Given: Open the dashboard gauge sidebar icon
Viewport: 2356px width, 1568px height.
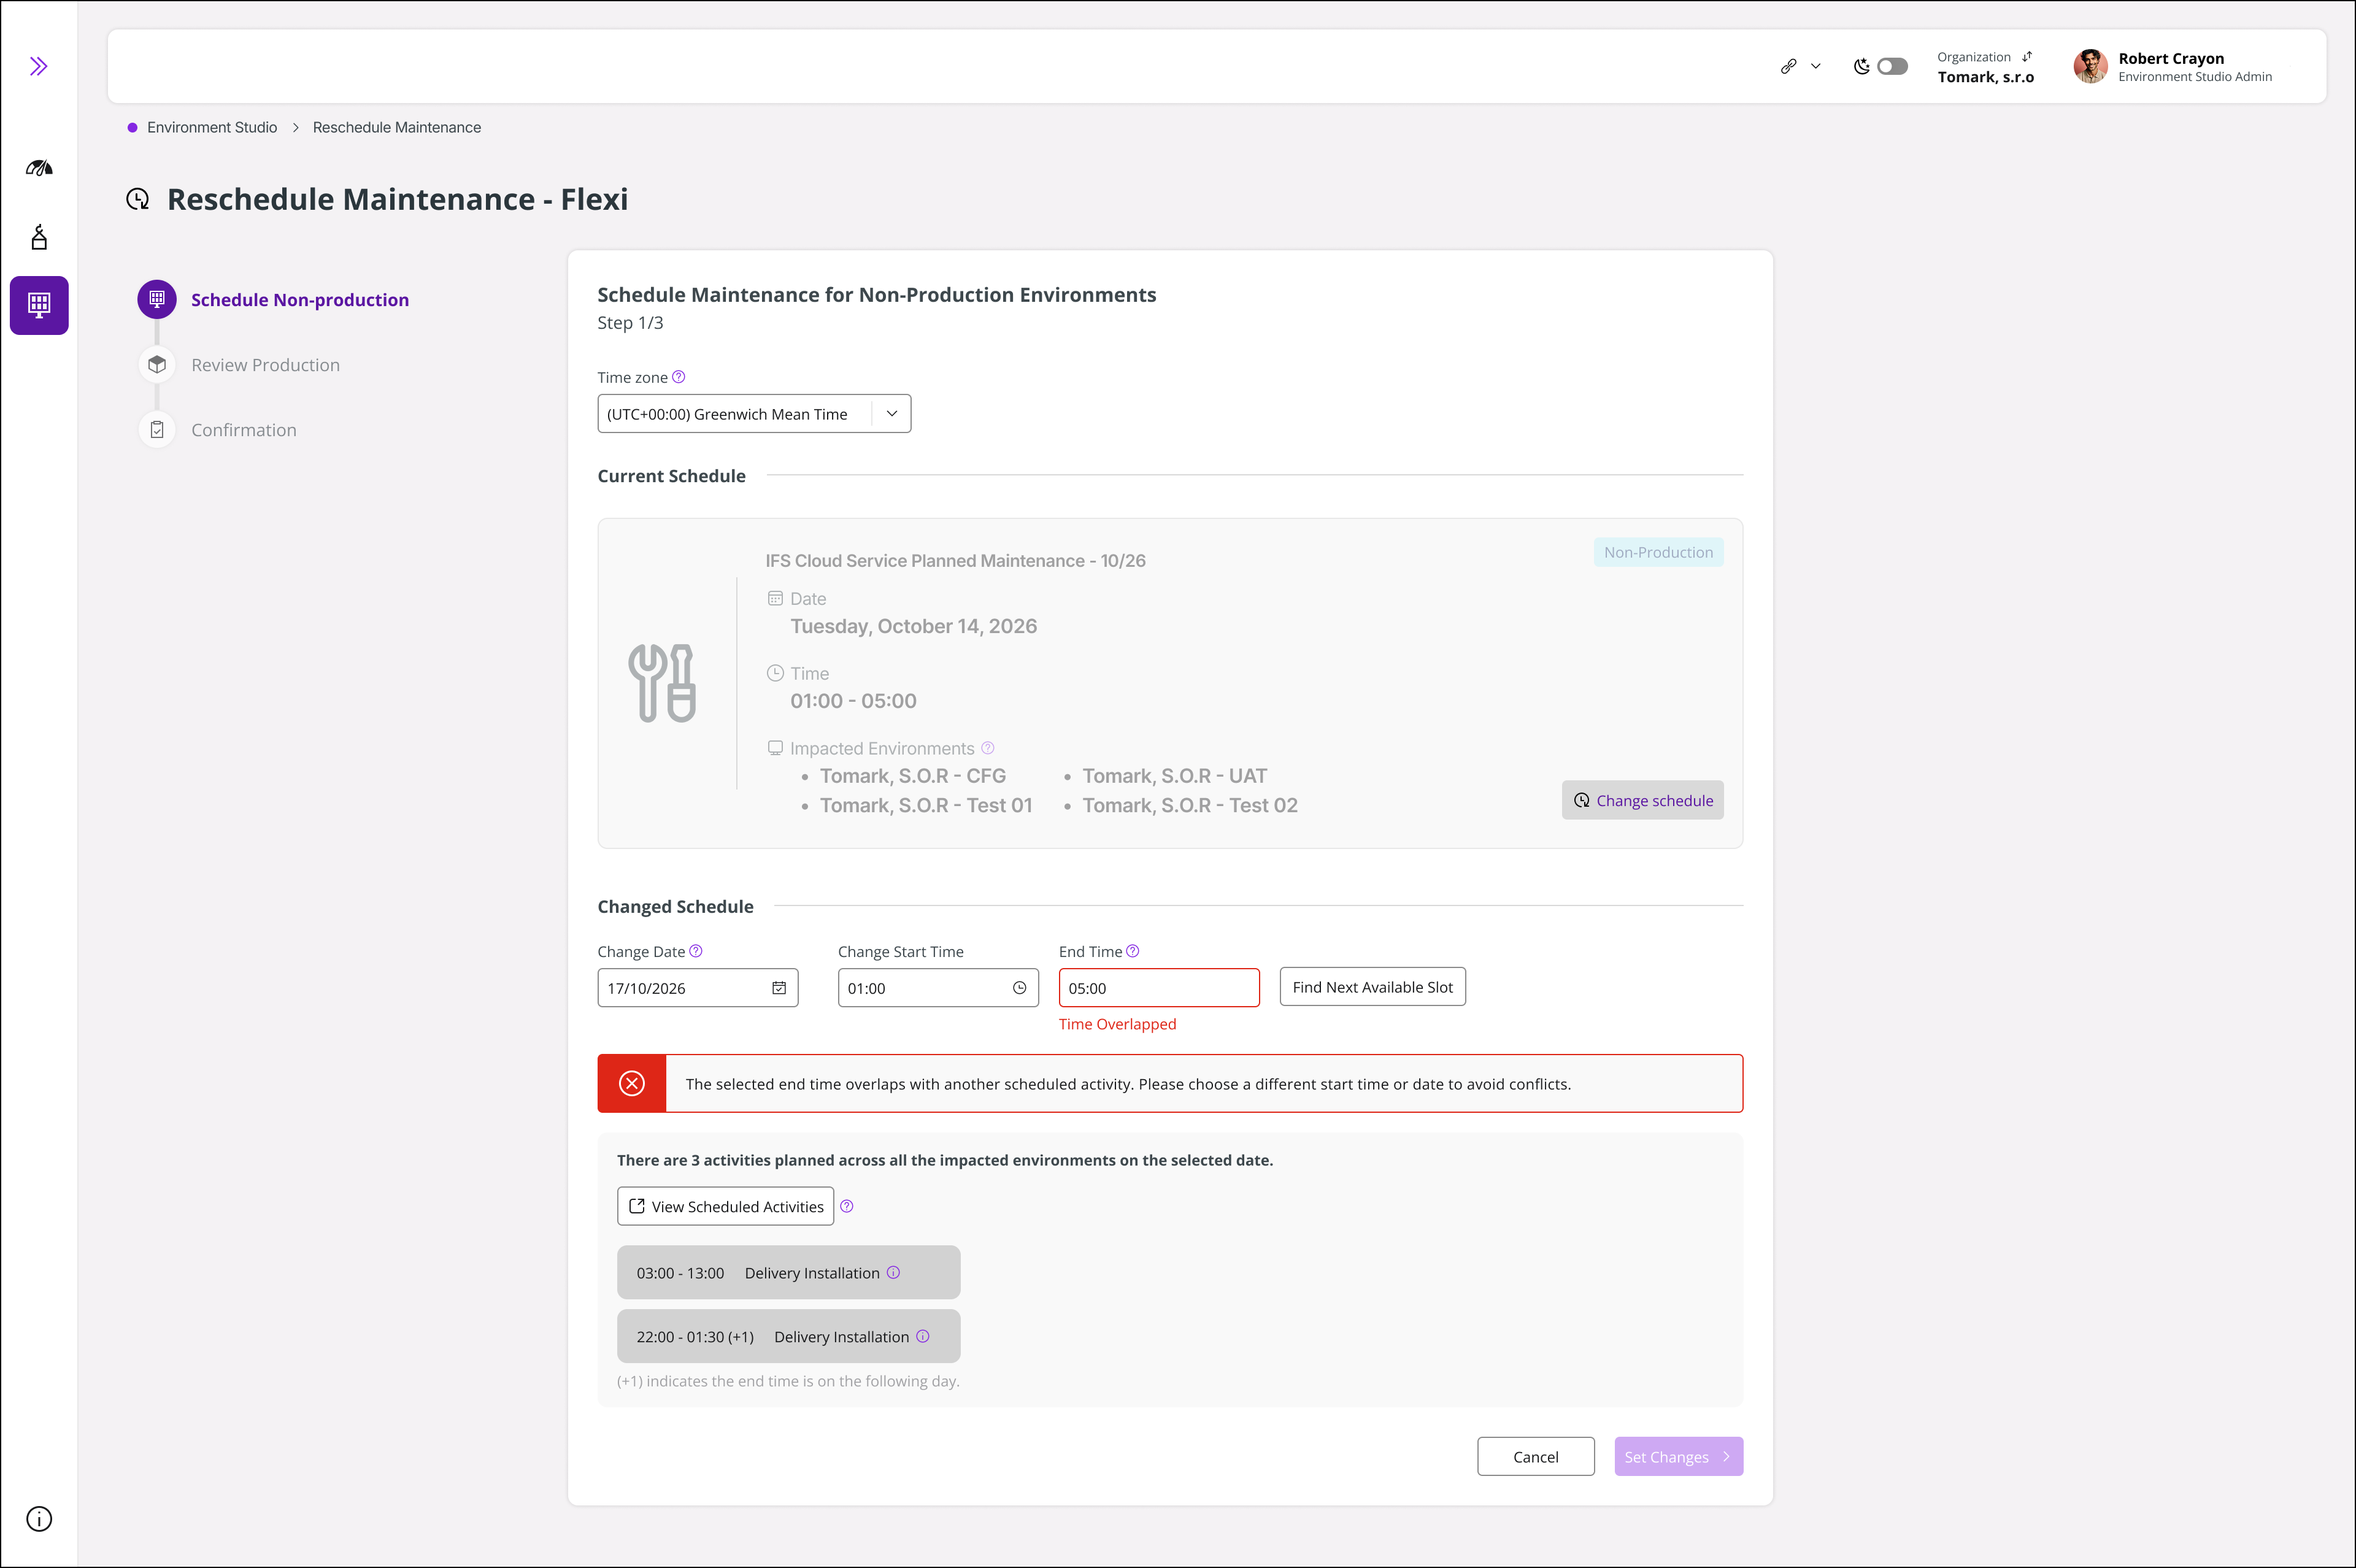Looking at the screenshot, I should tap(39, 168).
